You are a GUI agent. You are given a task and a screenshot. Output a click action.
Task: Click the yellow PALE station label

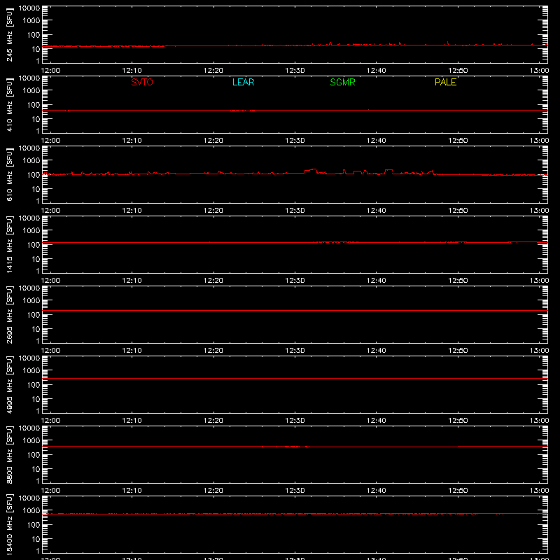click(x=445, y=82)
